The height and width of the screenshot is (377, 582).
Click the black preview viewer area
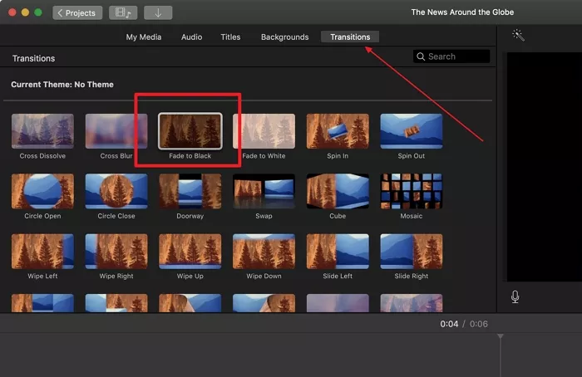544,167
